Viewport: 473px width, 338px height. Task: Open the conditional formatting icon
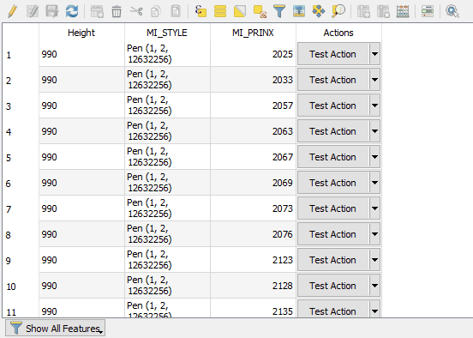click(x=428, y=11)
